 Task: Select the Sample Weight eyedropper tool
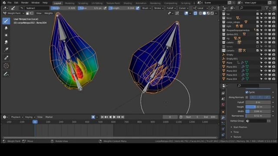[6, 58]
